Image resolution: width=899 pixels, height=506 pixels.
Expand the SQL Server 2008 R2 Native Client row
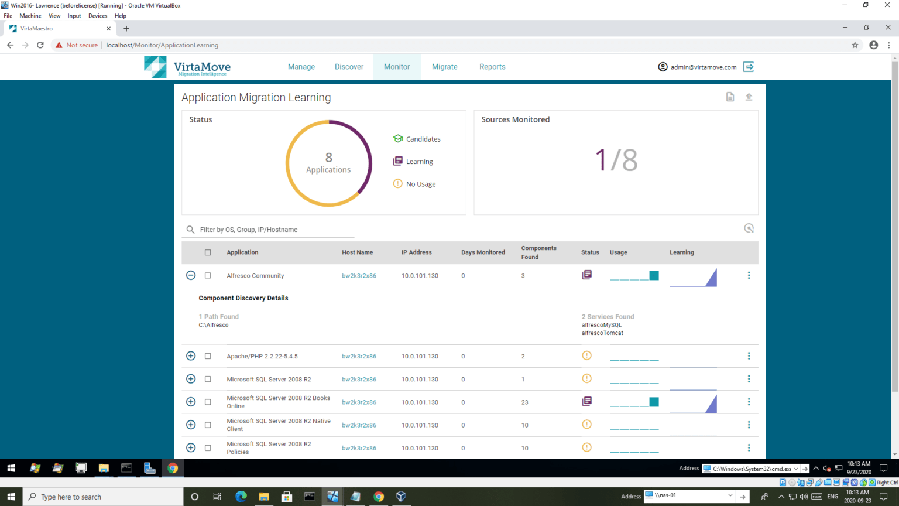point(191,425)
